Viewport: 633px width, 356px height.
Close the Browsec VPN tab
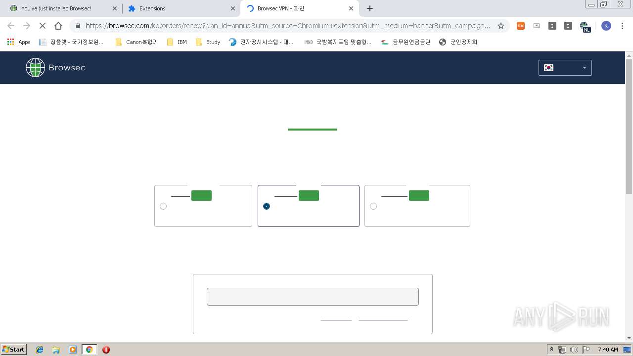(x=351, y=8)
